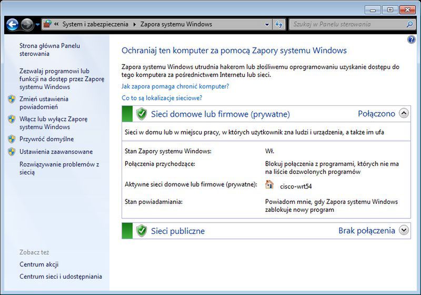
Task: Refresh the page with the refresh button
Action: coord(279,24)
